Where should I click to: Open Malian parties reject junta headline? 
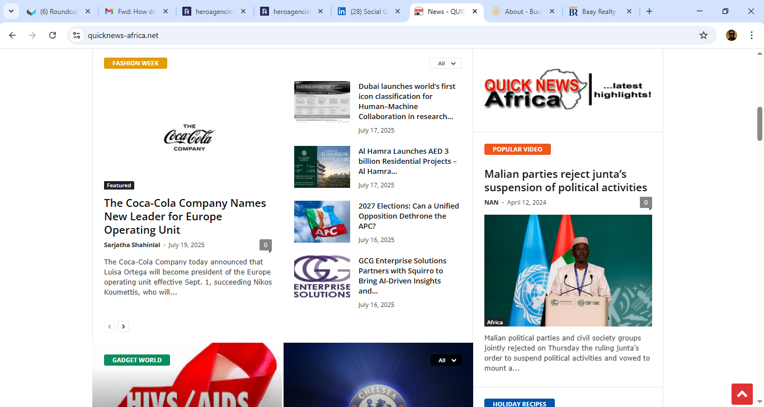[565, 181]
